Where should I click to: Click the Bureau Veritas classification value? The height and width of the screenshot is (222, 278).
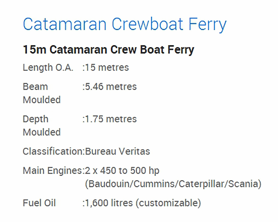click(117, 151)
